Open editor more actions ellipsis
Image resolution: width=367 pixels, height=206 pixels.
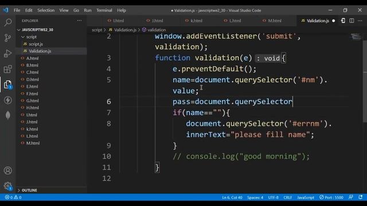click(x=360, y=21)
